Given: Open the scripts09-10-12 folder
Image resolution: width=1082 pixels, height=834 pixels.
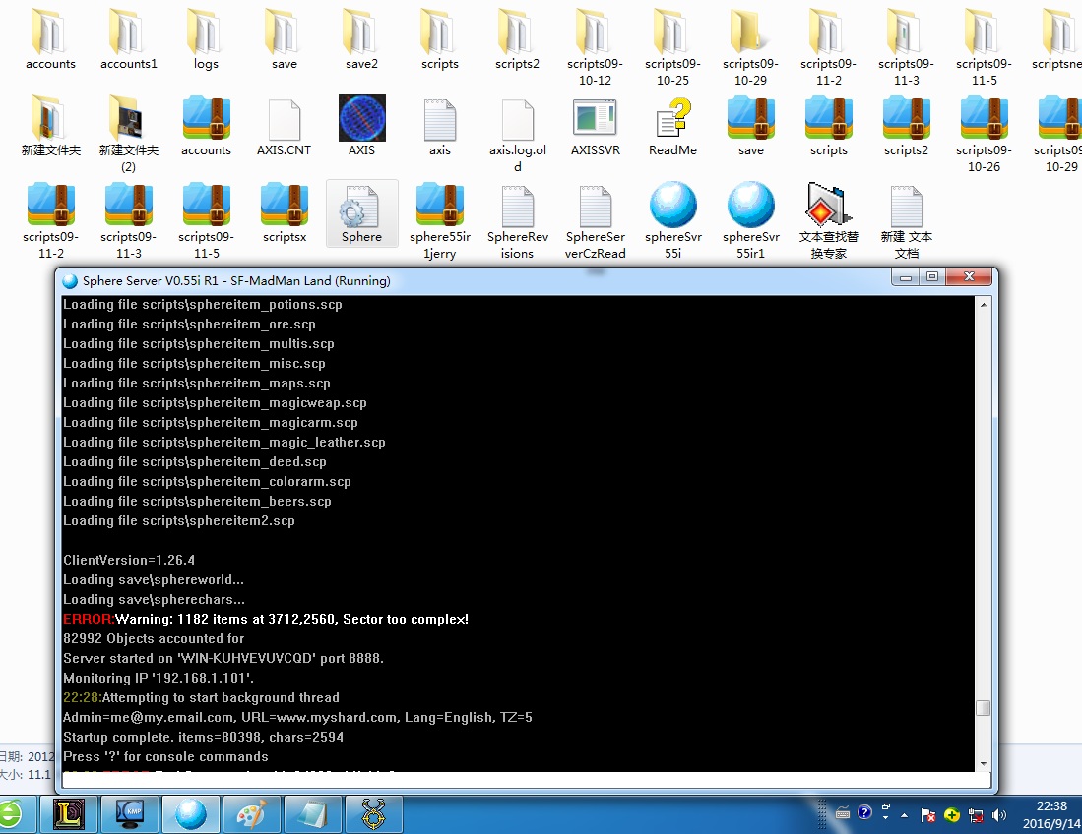Looking at the screenshot, I should (x=595, y=45).
